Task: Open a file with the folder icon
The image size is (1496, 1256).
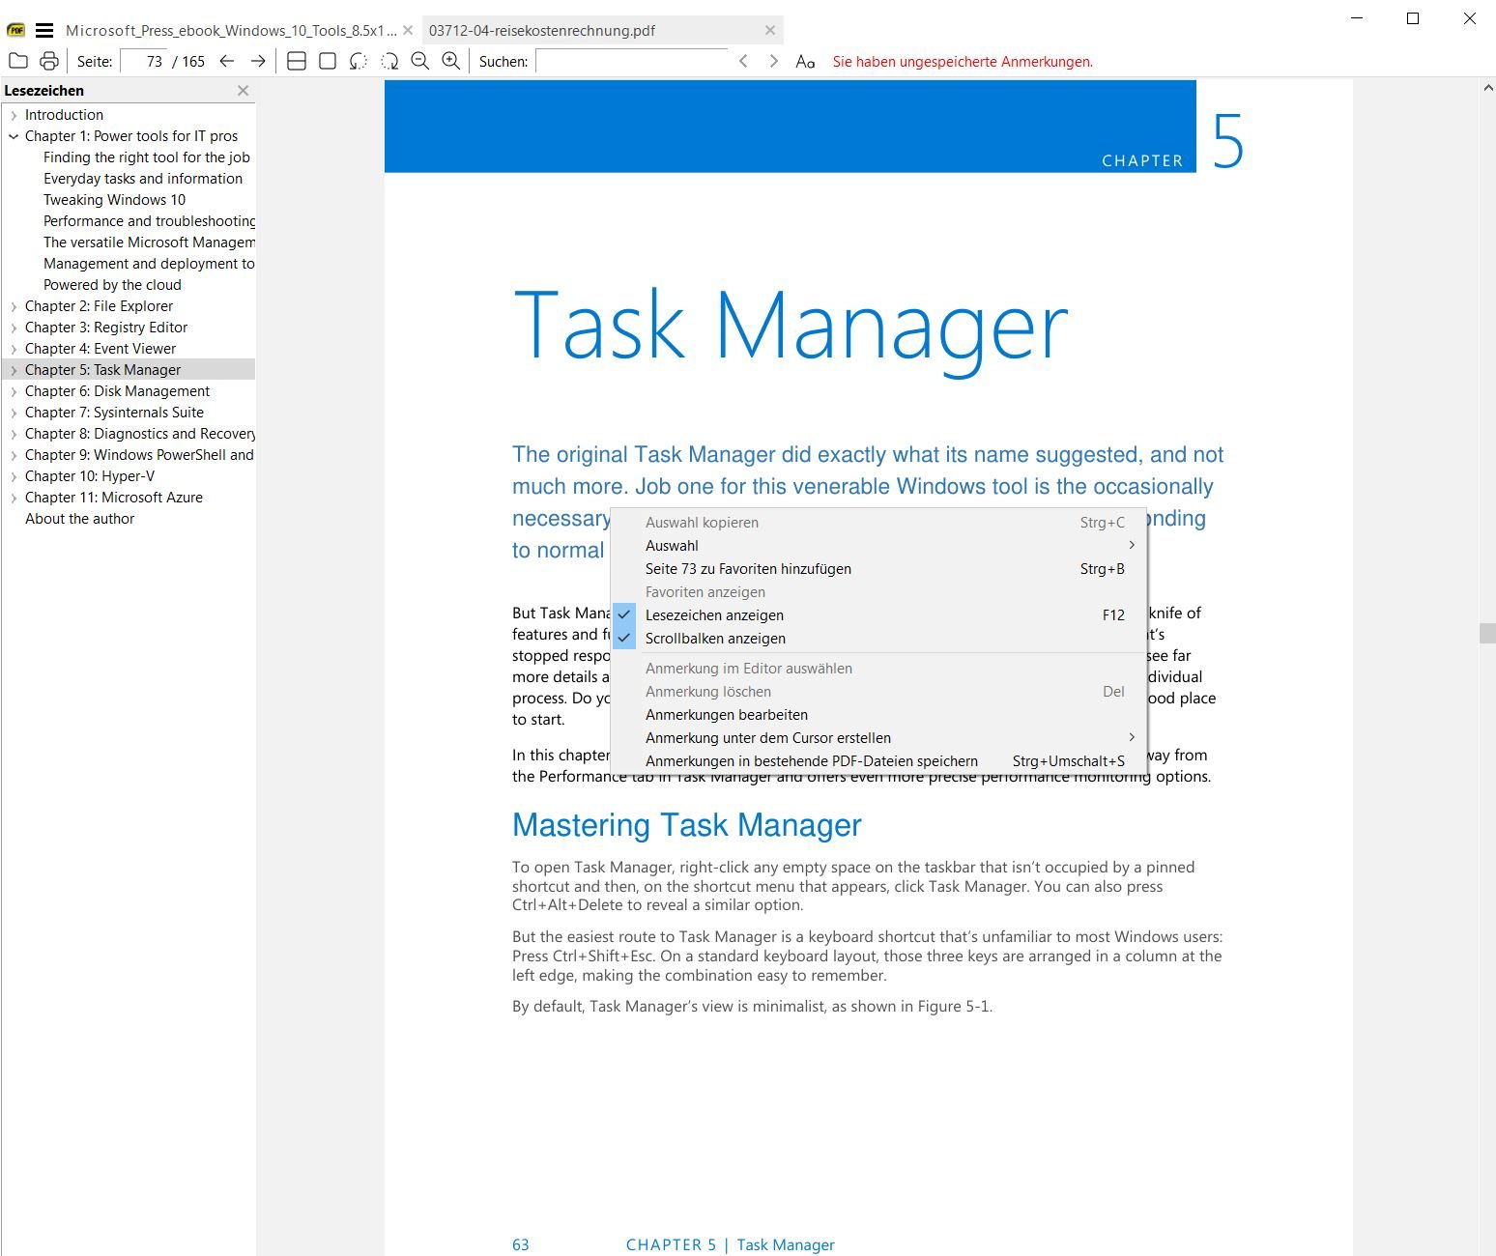Action: click(x=17, y=61)
